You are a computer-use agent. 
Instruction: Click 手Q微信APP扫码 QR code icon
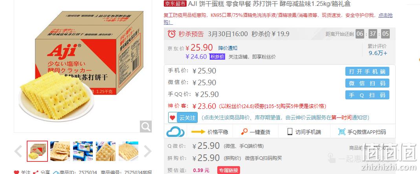[x=342, y=132]
